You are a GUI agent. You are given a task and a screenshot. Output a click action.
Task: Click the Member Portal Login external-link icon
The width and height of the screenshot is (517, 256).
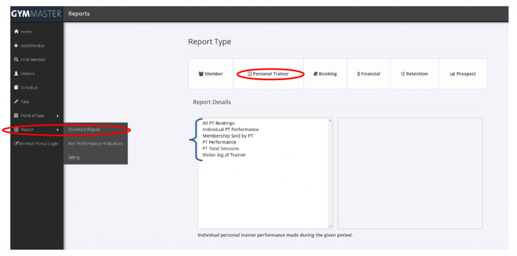tap(16, 144)
